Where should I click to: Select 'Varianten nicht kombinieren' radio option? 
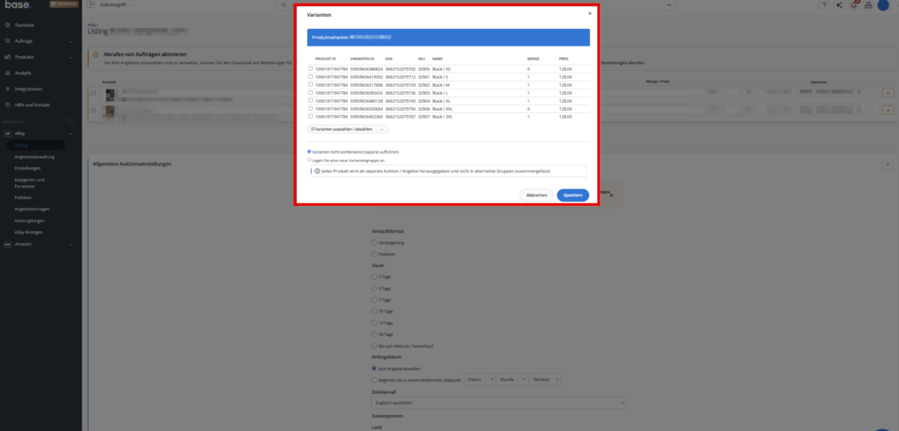(x=310, y=152)
